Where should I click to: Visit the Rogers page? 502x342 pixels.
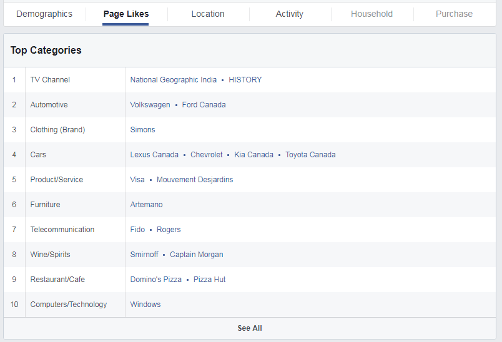[169, 230]
